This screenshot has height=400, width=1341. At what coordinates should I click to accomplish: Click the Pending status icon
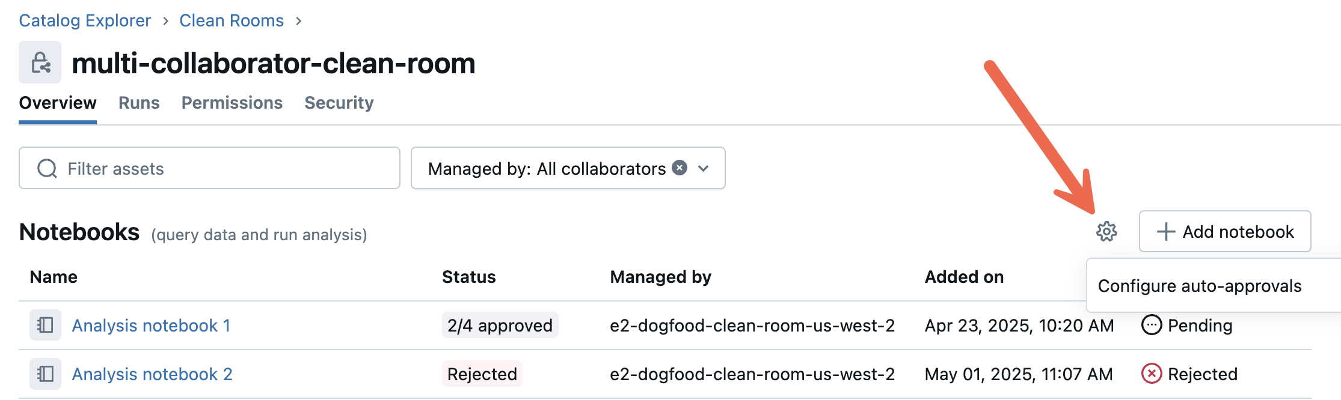coord(1151,325)
